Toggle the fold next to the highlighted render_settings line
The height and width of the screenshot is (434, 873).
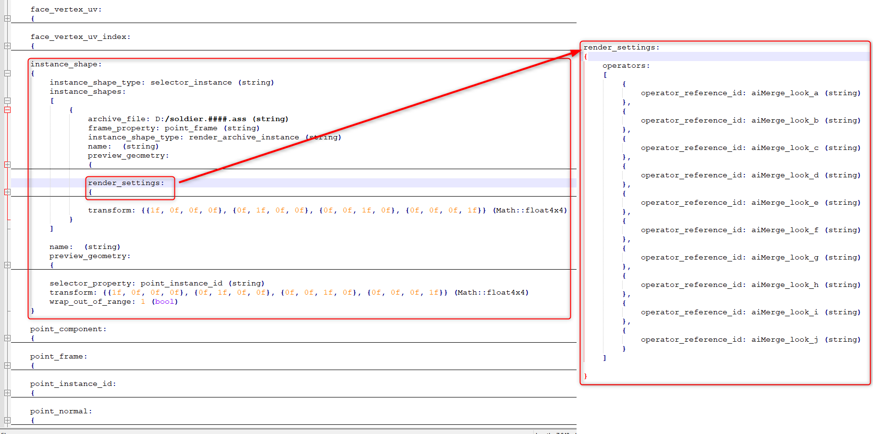click(x=7, y=192)
